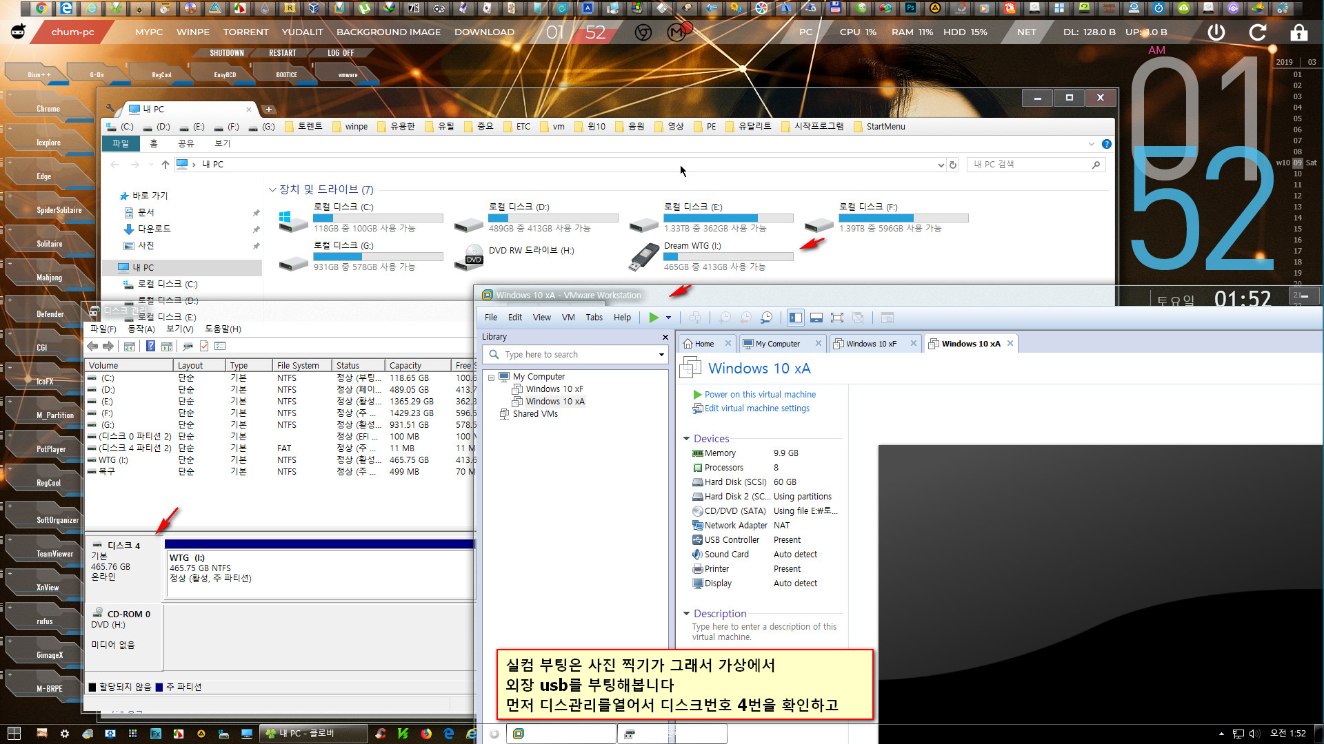The height and width of the screenshot is (744, 1324).
Task: Click Chrome icon in top launcher bar
Action: (x=41, y=8)
